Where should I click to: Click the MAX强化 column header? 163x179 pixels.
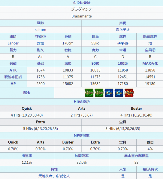[x=150, y=63]
